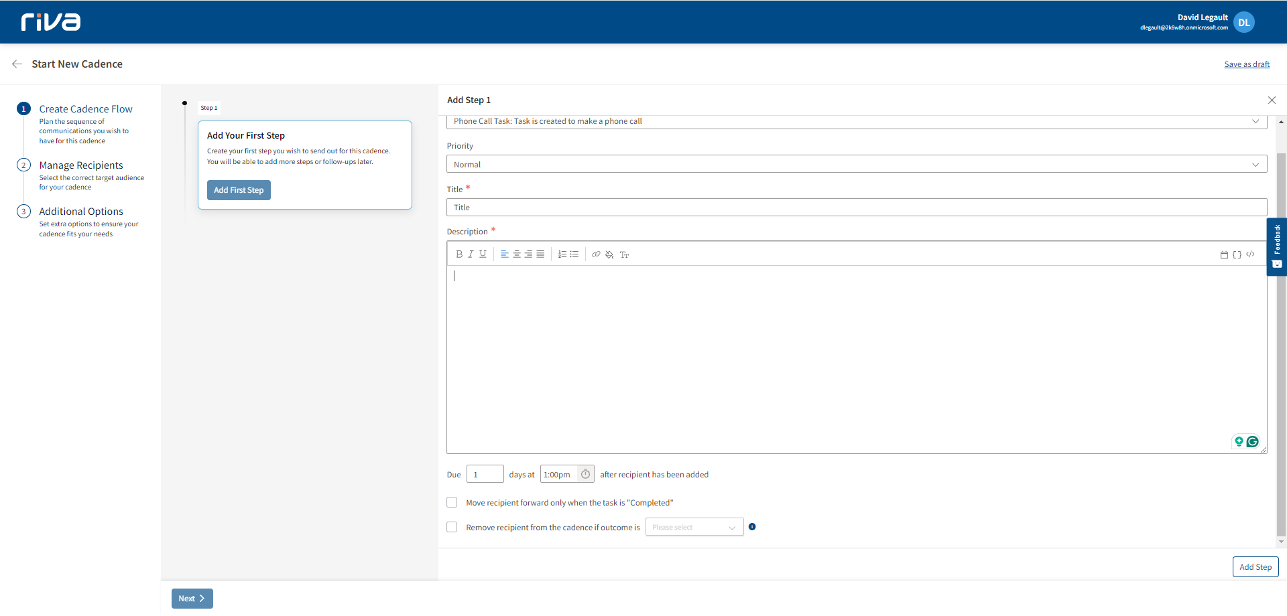The height and width of the screenshot is (616, 1287).
Task: Toggle bold formatting in description editor
Action: point(458,254)
